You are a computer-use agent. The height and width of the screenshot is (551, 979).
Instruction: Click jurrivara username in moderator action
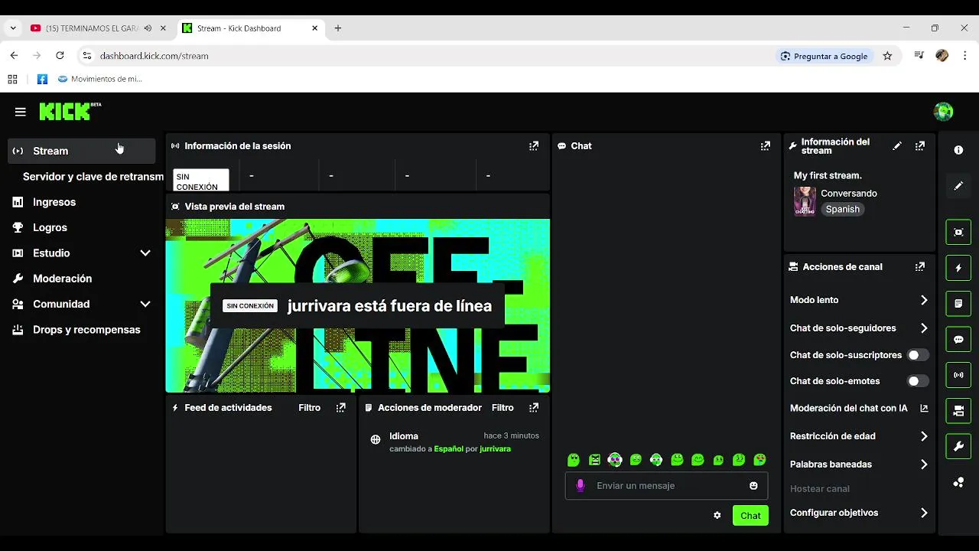(x=495, y=448)
